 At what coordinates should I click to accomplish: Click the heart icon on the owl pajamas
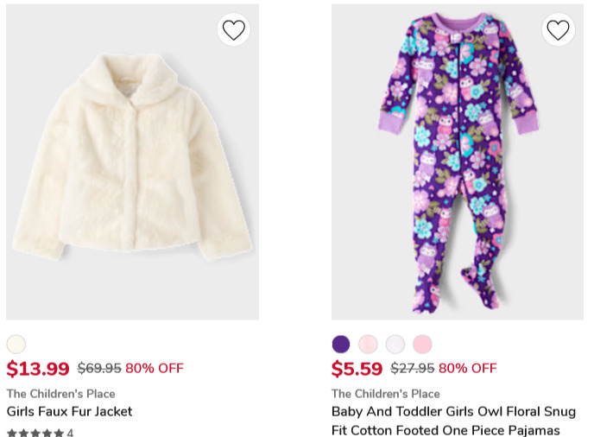(559, 30)
